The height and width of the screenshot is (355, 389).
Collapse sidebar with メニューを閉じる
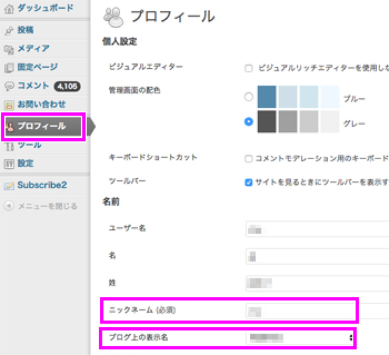41,206
